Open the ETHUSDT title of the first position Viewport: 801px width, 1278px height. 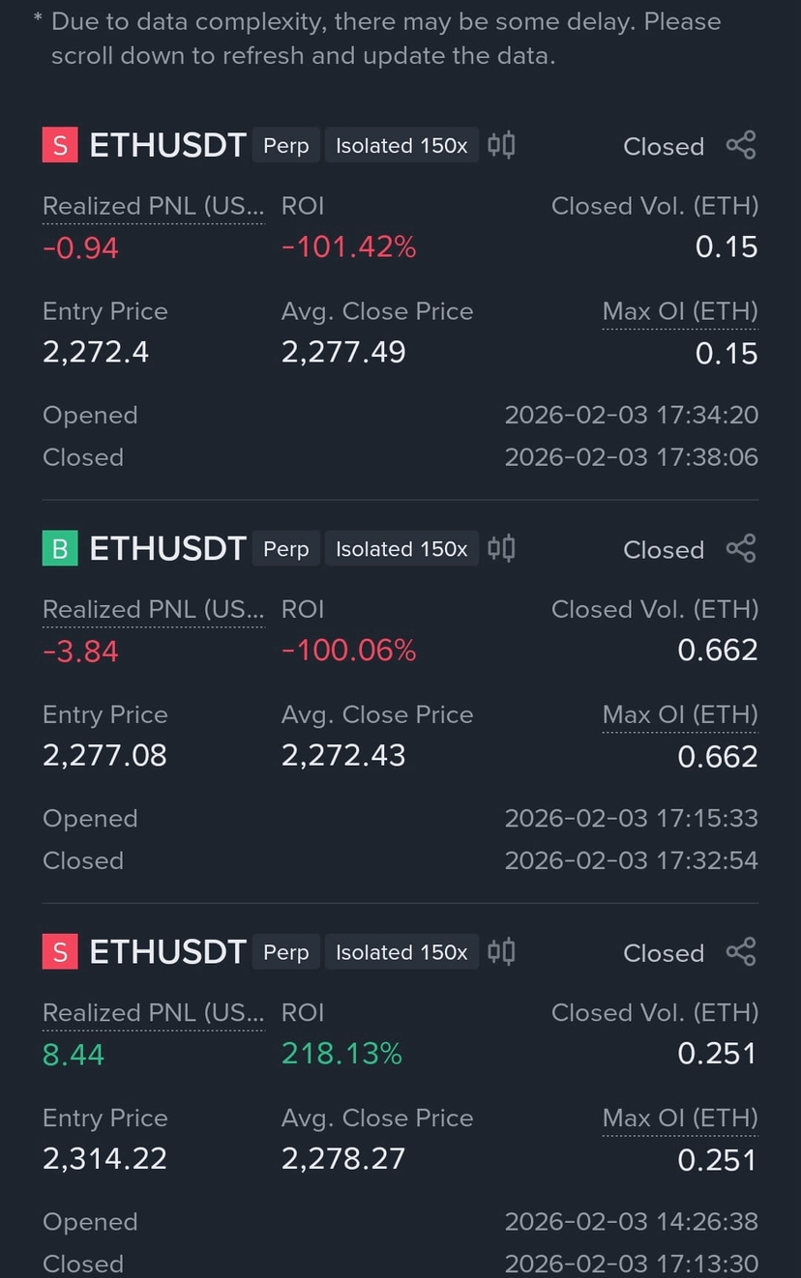(x=167, y=146)
